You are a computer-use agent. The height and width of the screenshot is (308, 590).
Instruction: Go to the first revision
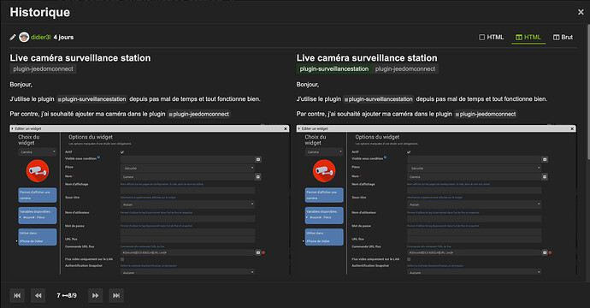(17, 295)
